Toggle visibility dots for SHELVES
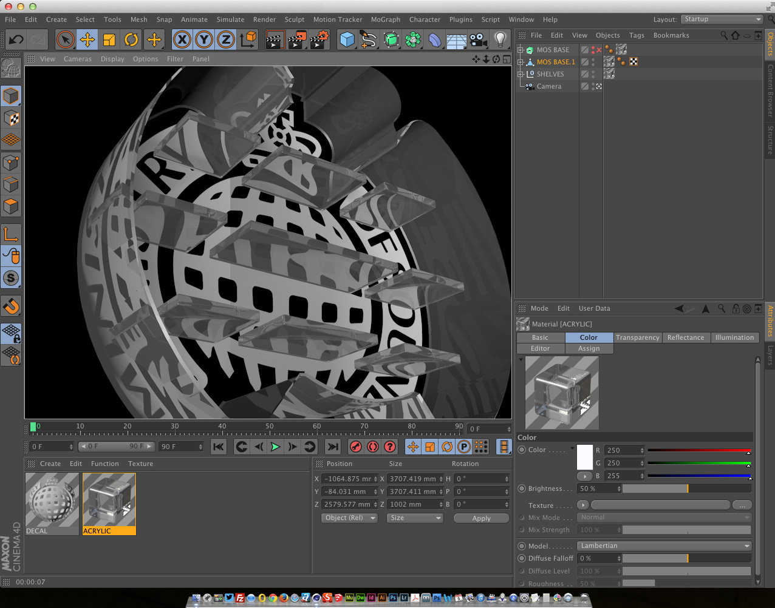This screenshot has width=775, height=608. 593,74
